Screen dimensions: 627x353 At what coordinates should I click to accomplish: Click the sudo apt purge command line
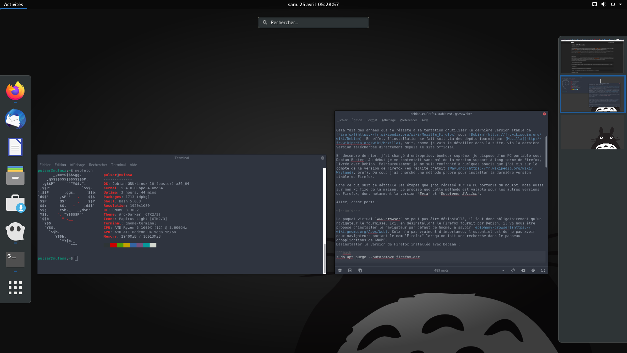click(x=378, y=257)
